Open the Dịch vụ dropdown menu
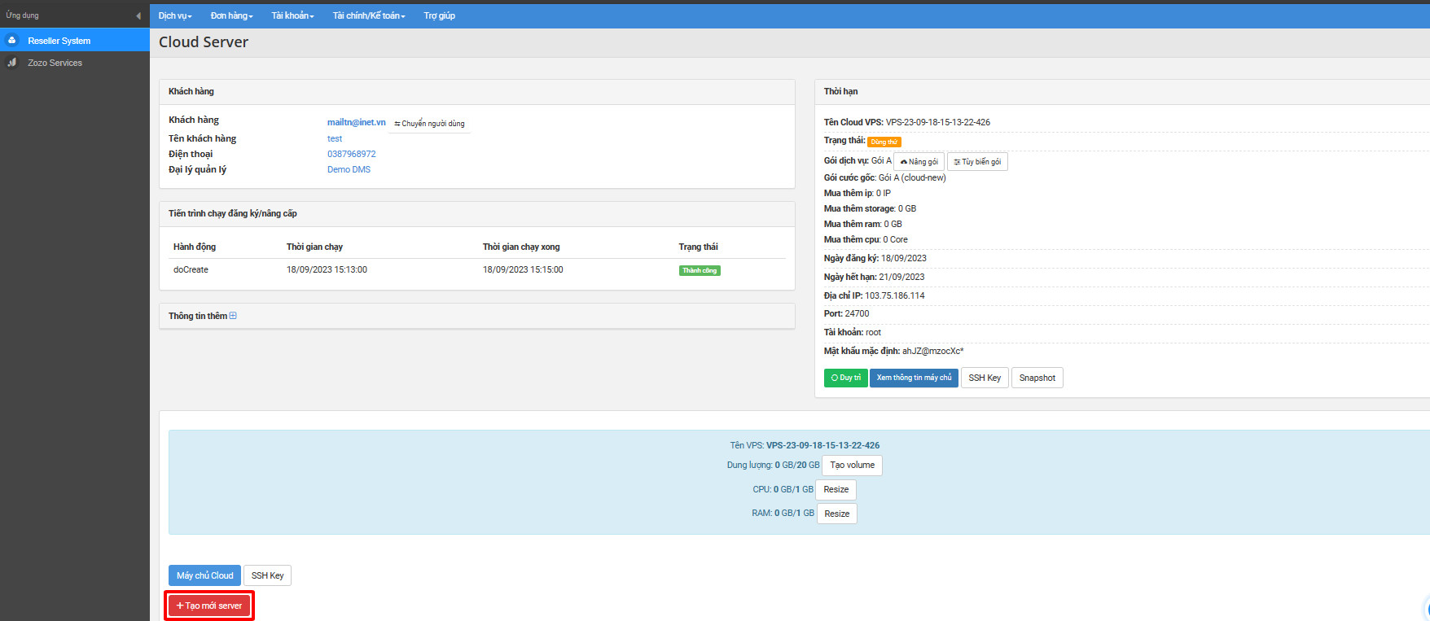Screen dimensions: 1430x621 [x=175, y=15]
